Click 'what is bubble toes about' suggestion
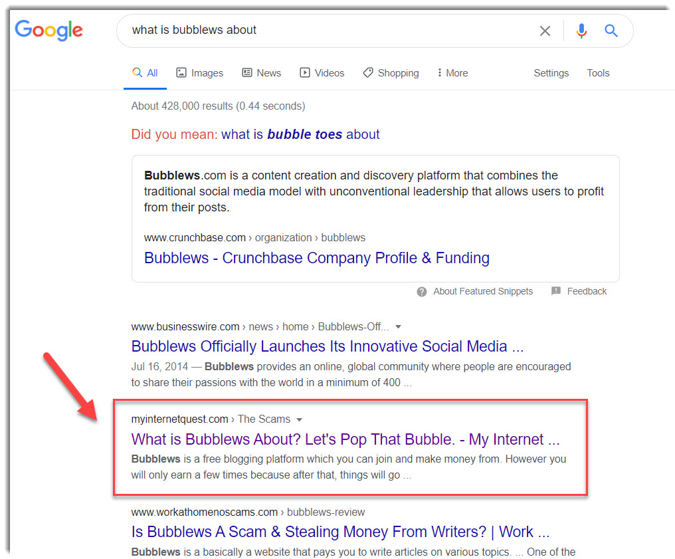 click(x=300, y=134)
